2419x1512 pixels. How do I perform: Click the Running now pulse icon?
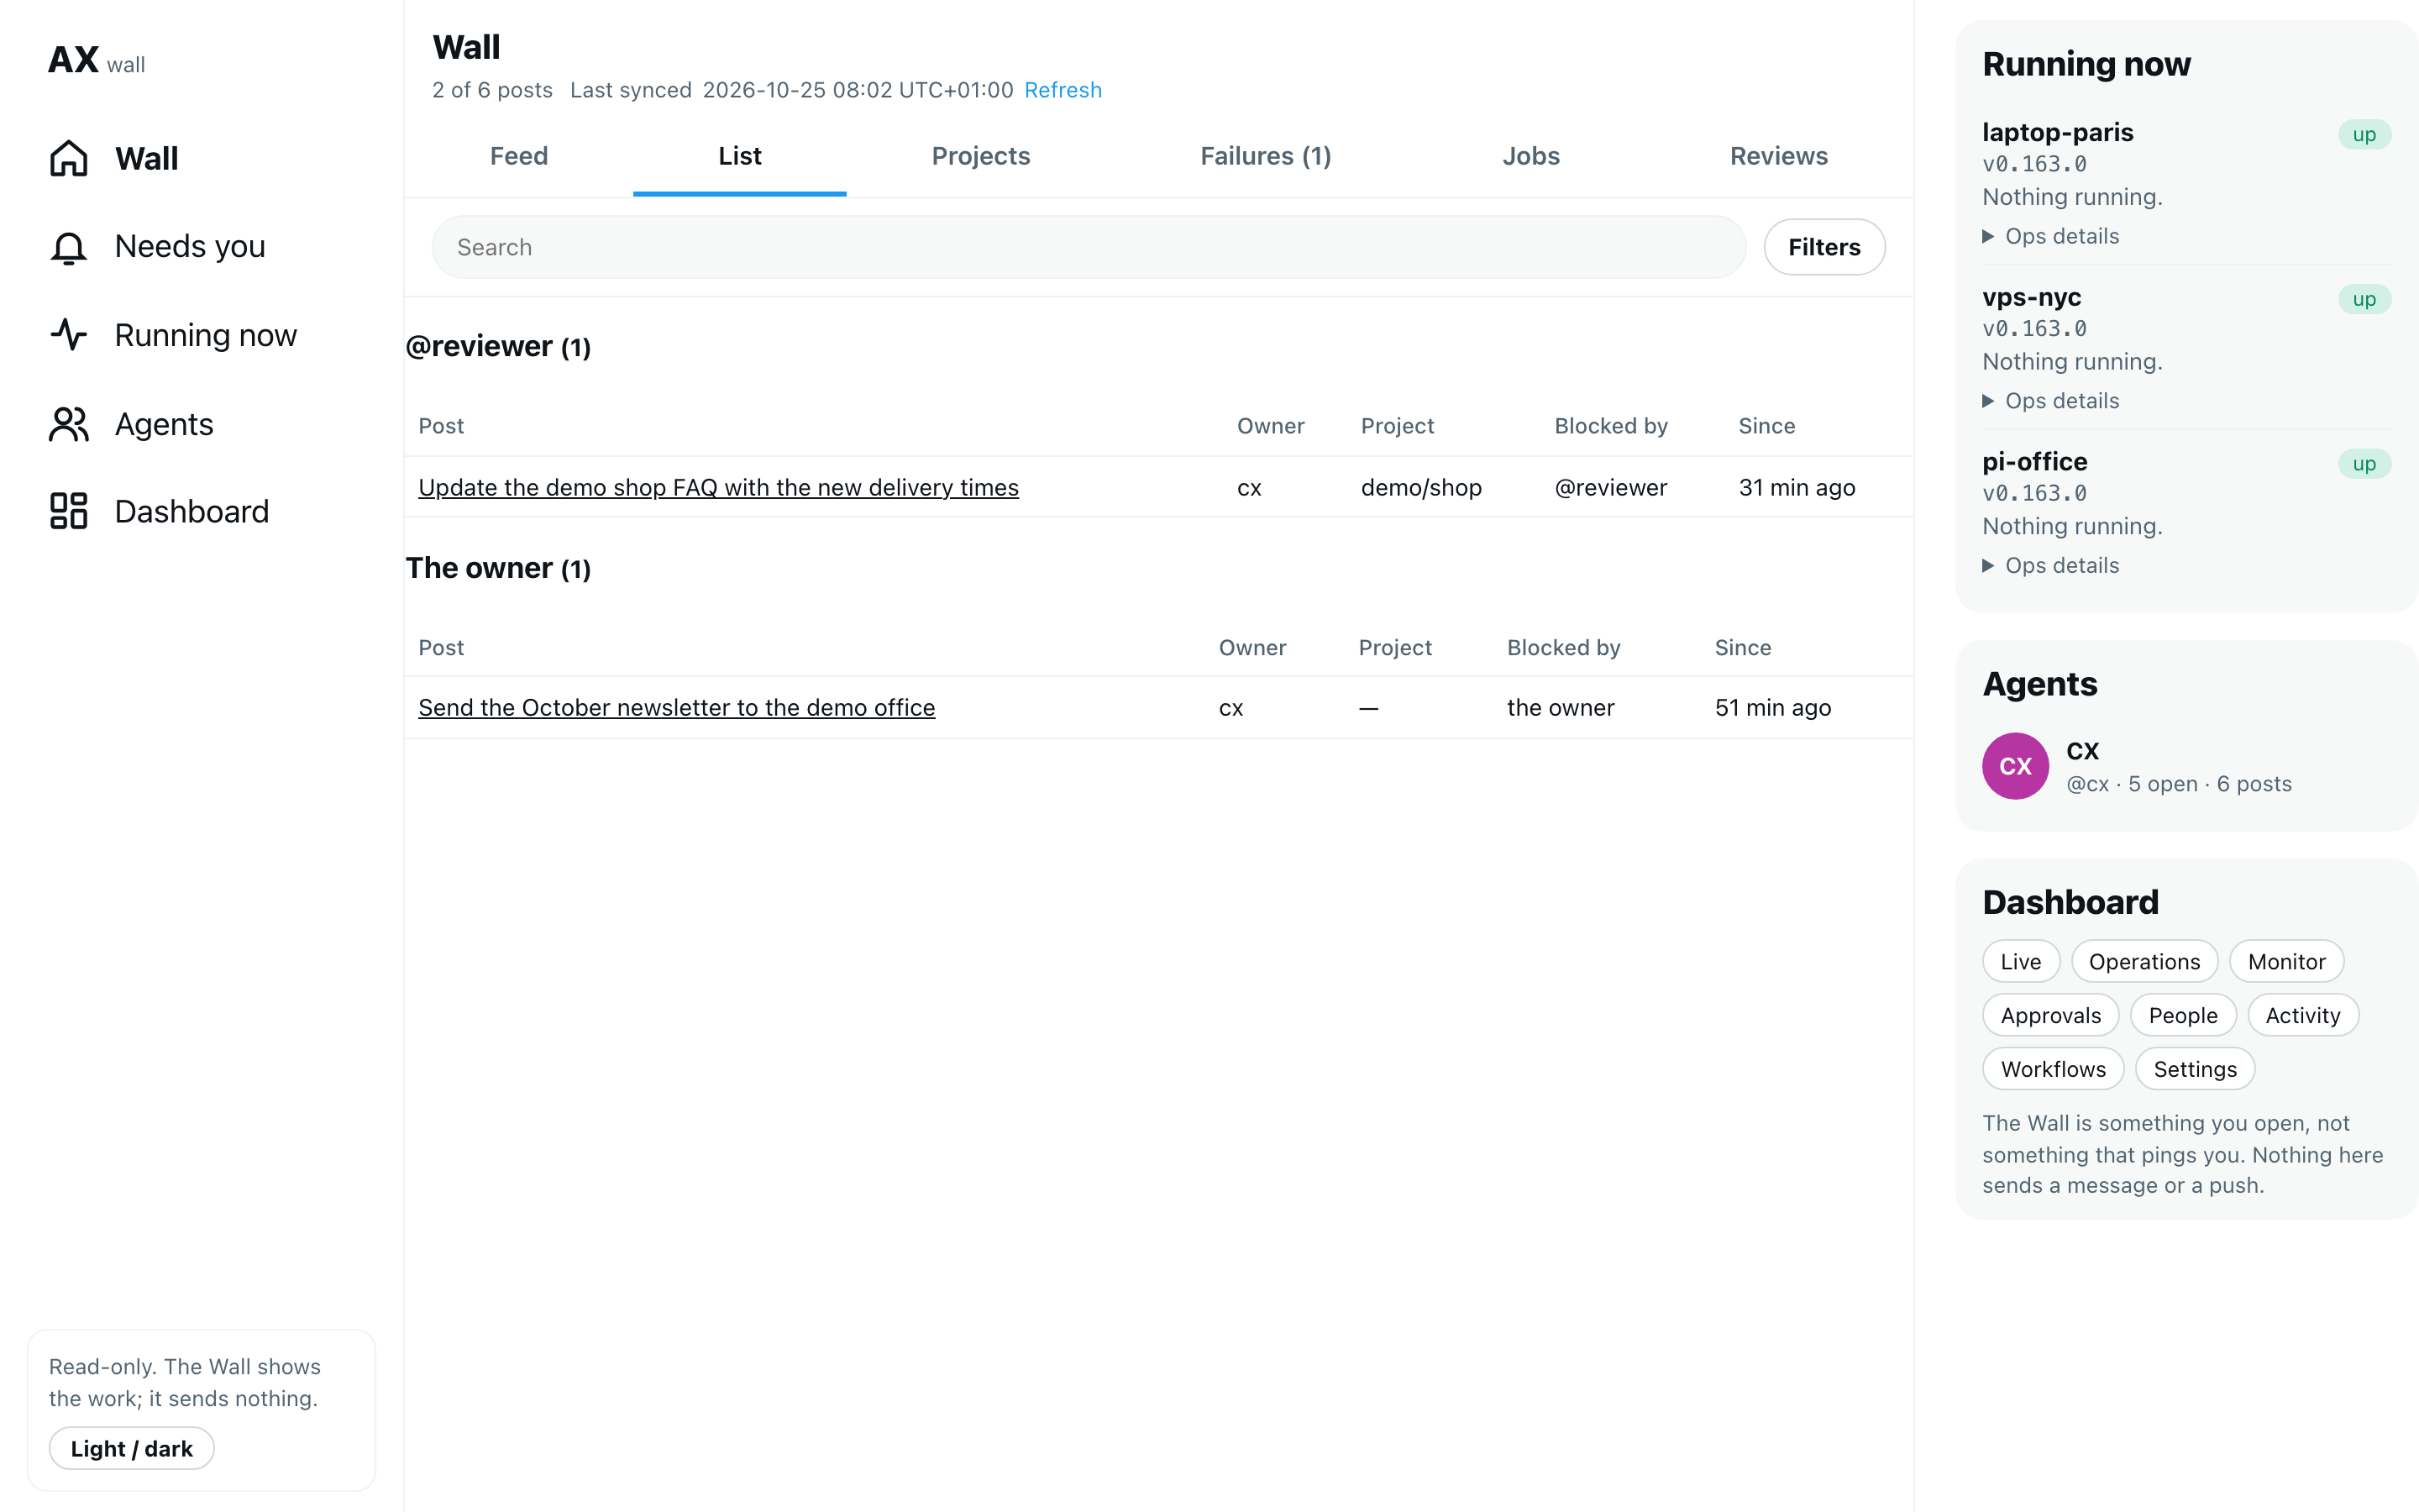pos(69,335)
